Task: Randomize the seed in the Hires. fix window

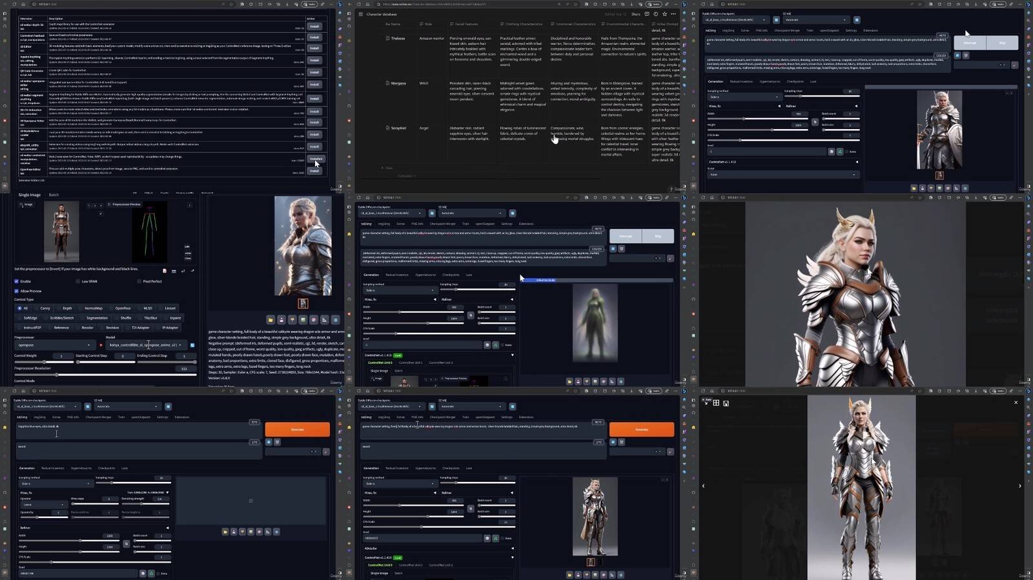Action: pyautogui.click(x=143, y=573)
